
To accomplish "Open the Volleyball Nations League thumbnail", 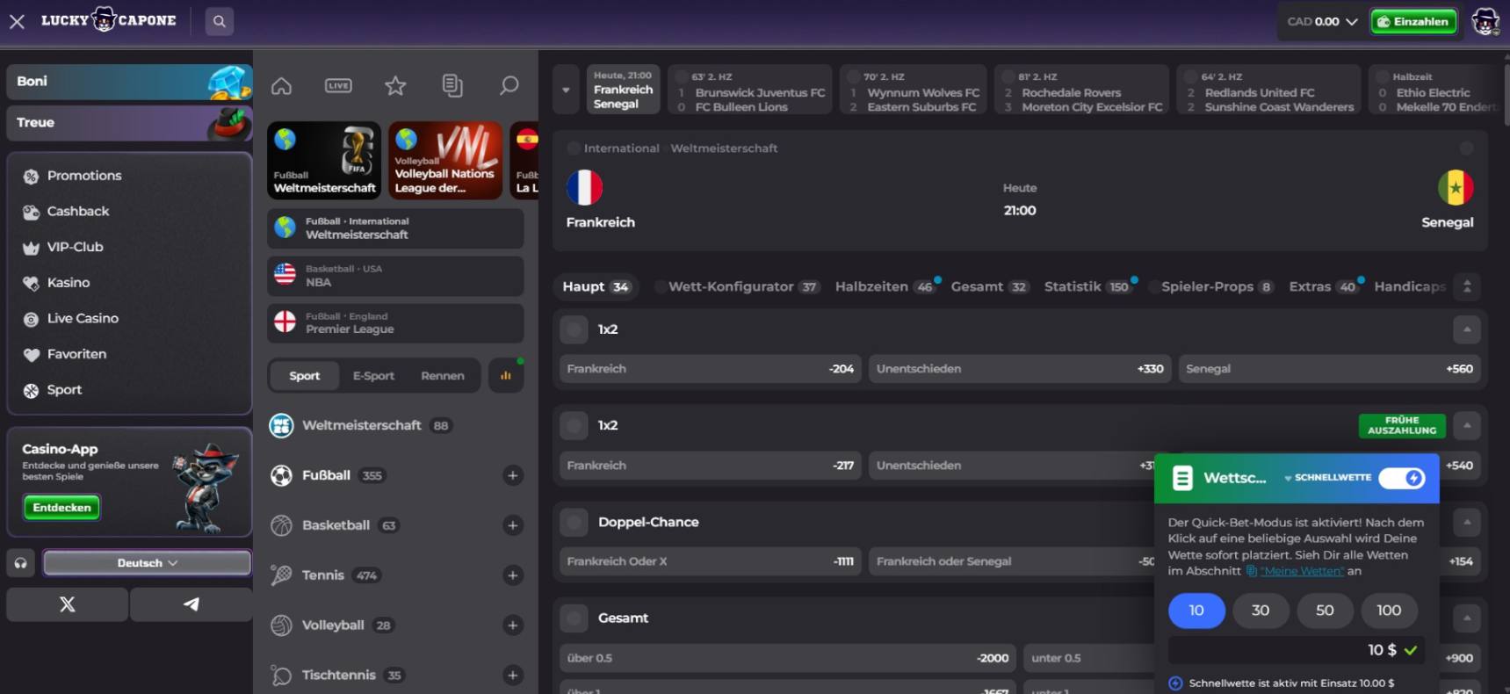I will [x=445, y=160].
